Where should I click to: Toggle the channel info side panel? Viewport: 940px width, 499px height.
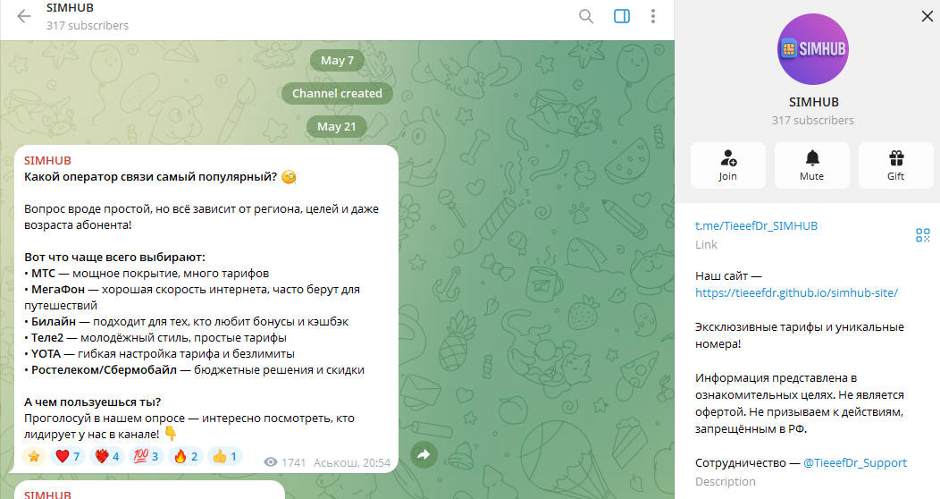622,16
